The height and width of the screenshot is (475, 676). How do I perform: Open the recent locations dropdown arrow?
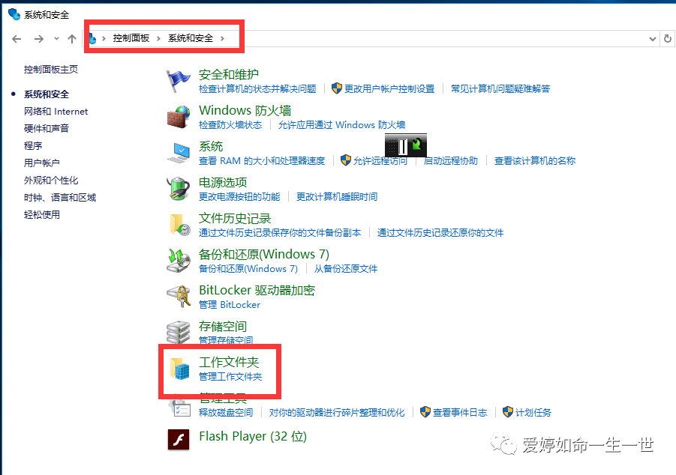(x=56, y=39)
